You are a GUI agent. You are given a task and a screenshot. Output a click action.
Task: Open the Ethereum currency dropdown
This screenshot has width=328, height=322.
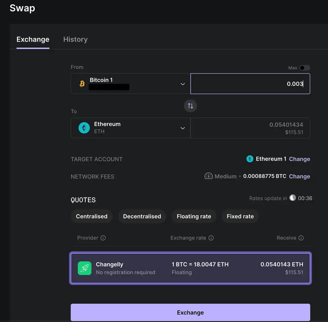183,128
